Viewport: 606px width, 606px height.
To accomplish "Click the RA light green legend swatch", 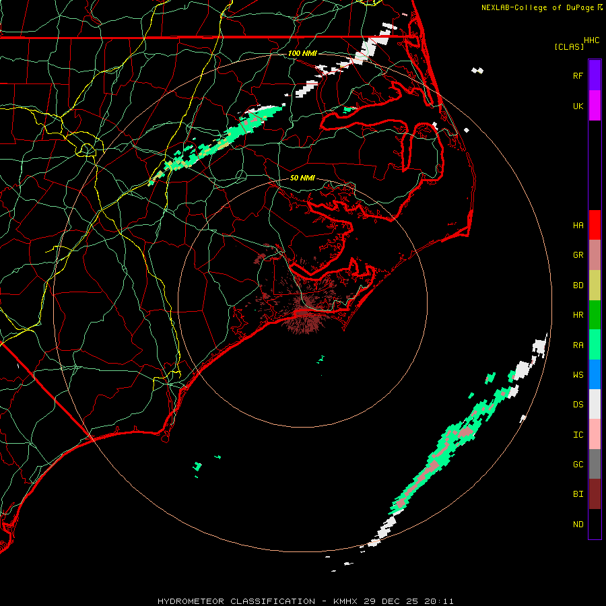I will tap(595, 344).
